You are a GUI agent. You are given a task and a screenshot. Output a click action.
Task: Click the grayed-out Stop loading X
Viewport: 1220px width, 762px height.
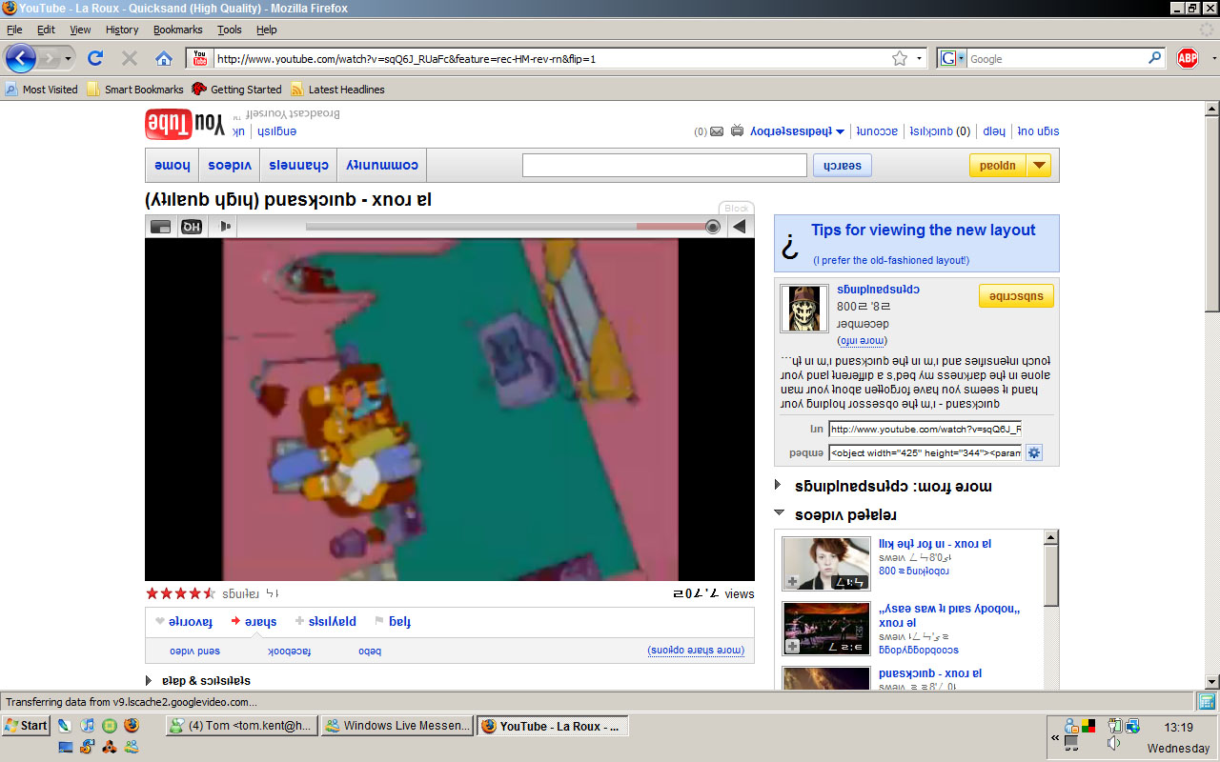(x=130, y=58)
